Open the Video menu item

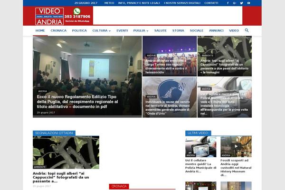pyautogui.click(x=234, y=30)
